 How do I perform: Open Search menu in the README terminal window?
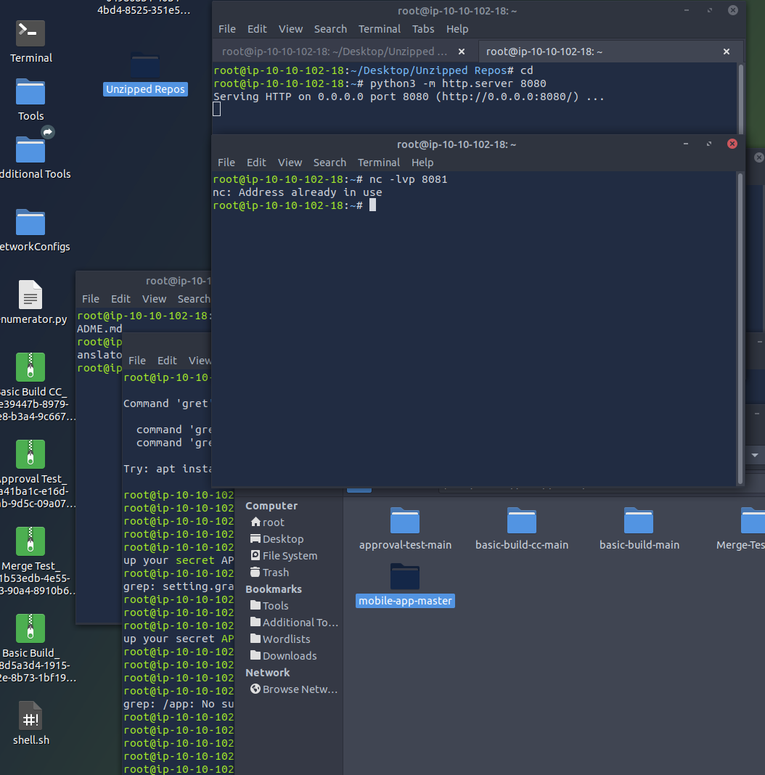194,299
